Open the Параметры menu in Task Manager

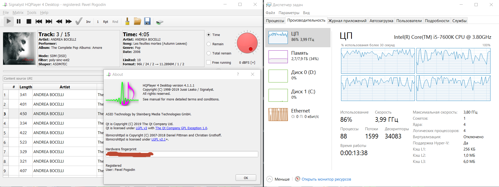tap(289, 13)
